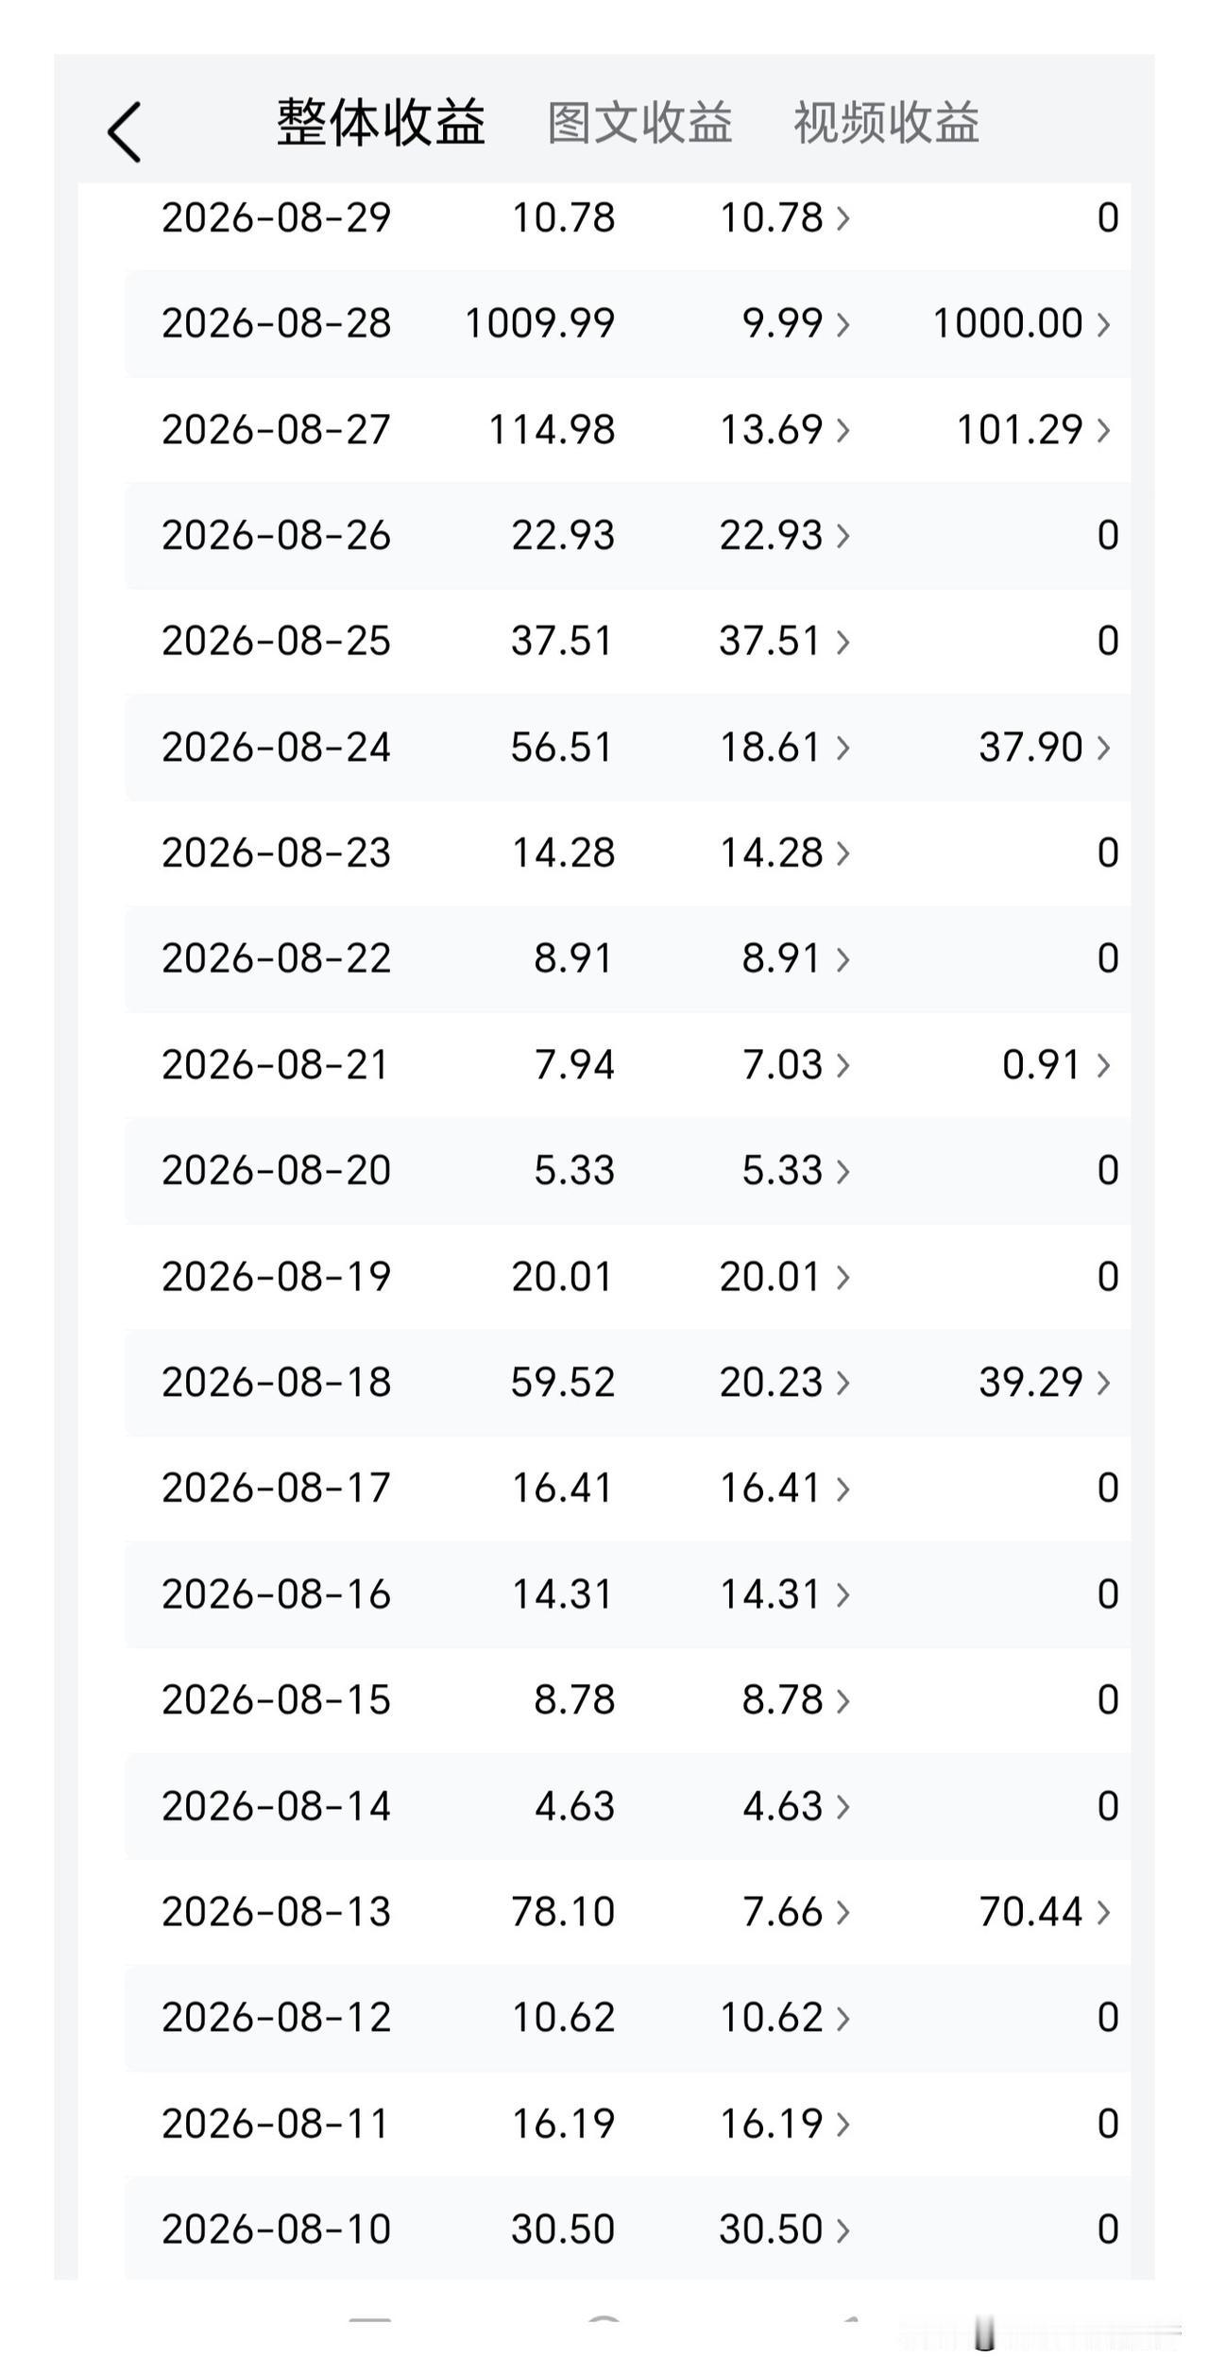Switch to 图文收益 tab
The width and height of the screenshot is (1209, 2376).
(639, 123)
